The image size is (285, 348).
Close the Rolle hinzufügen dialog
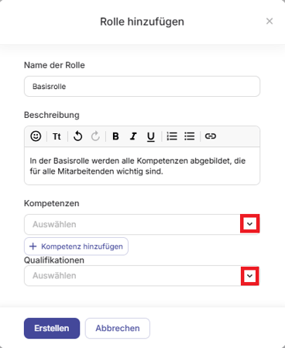click(270, 21)
